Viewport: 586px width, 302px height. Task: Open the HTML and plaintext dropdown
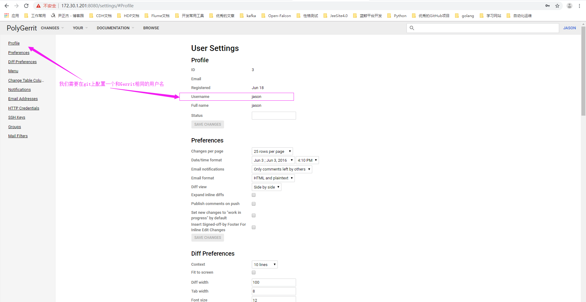pos(273,178)
